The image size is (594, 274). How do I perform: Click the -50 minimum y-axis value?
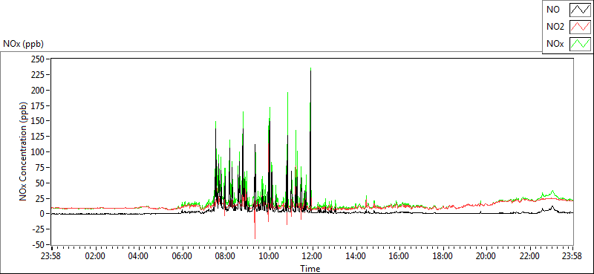(x=38, y=244)
